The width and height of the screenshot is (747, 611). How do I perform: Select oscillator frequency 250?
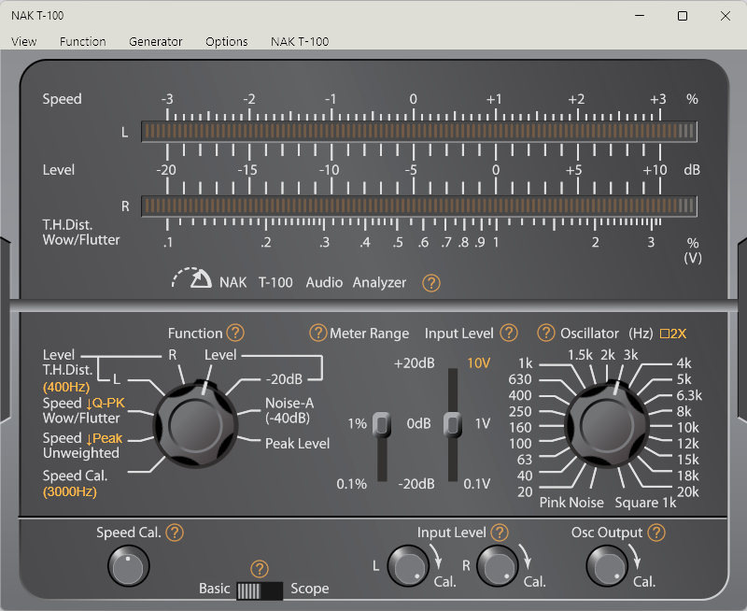(x=520, y=412)
